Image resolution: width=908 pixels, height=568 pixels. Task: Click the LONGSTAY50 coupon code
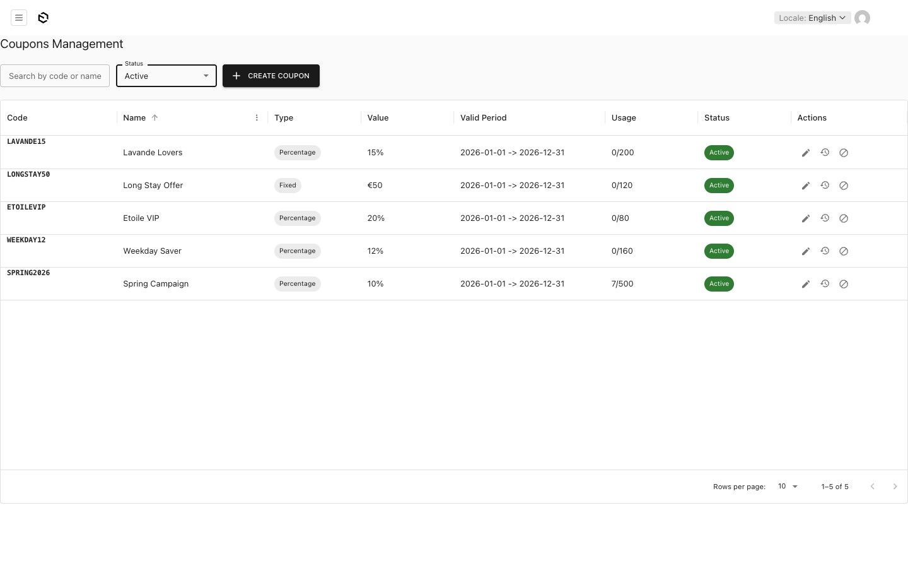click(28, 174)
